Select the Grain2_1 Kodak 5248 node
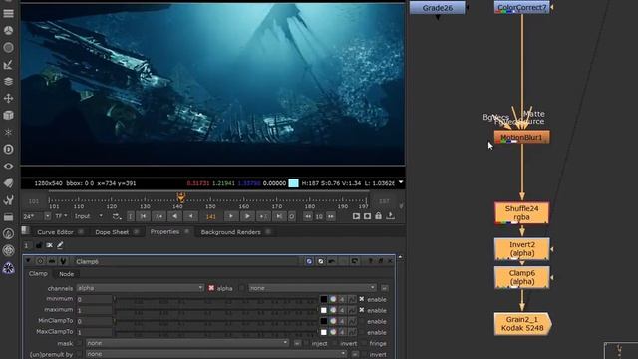This screenshot has height=359, width=638. [522, 324]
